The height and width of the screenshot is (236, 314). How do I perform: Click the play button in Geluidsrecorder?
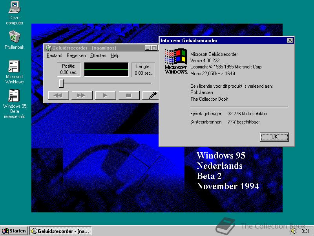click(x=106, y=95)
